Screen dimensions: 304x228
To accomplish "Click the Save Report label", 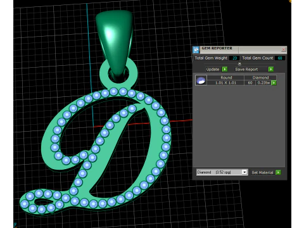I will click(x=246, y=69).
